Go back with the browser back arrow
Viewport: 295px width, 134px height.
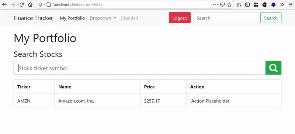(x=4, y=5)
